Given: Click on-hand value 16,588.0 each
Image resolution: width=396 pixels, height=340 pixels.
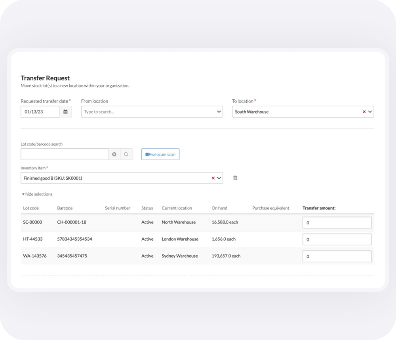Looking at the screenshot, I should pos(225,222).
